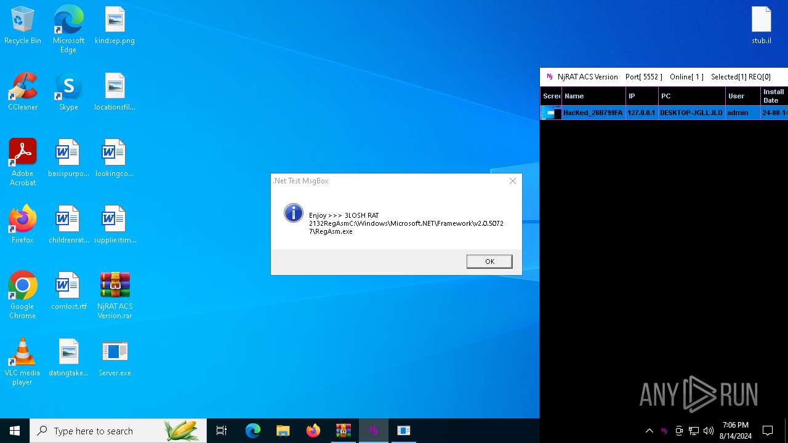Image resolution: width=788 pixels, height=443 pixels.
Task: Click the taskbar search box
Action: coord(118,431)
